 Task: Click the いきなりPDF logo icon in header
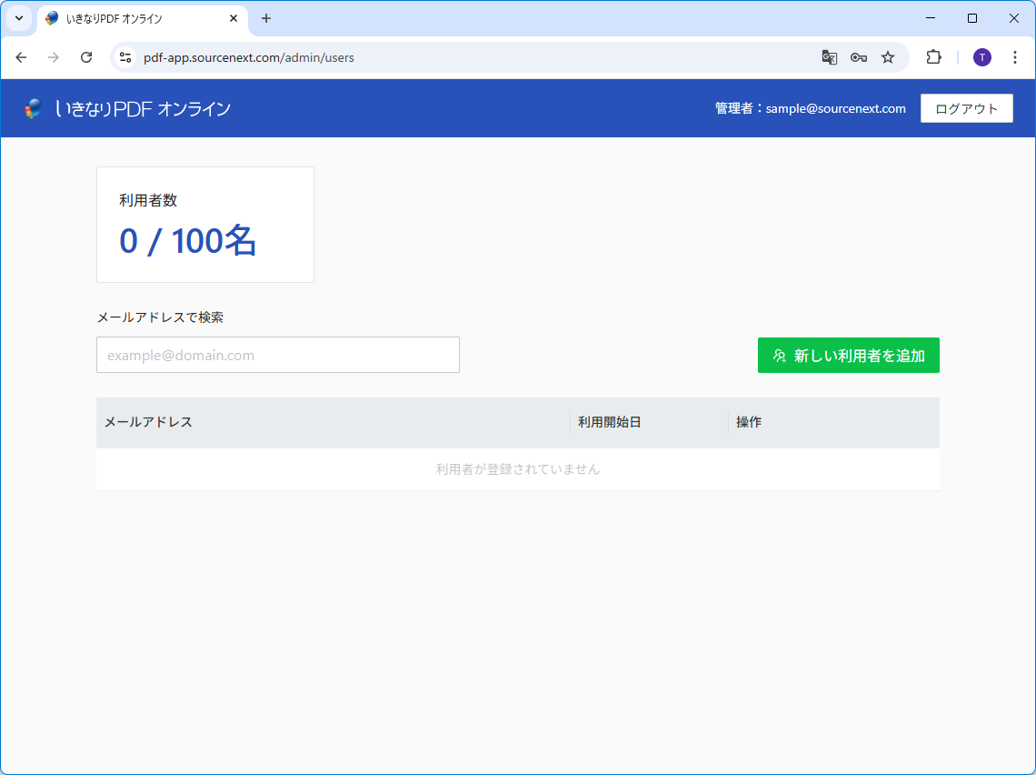[x=34, y=108]
